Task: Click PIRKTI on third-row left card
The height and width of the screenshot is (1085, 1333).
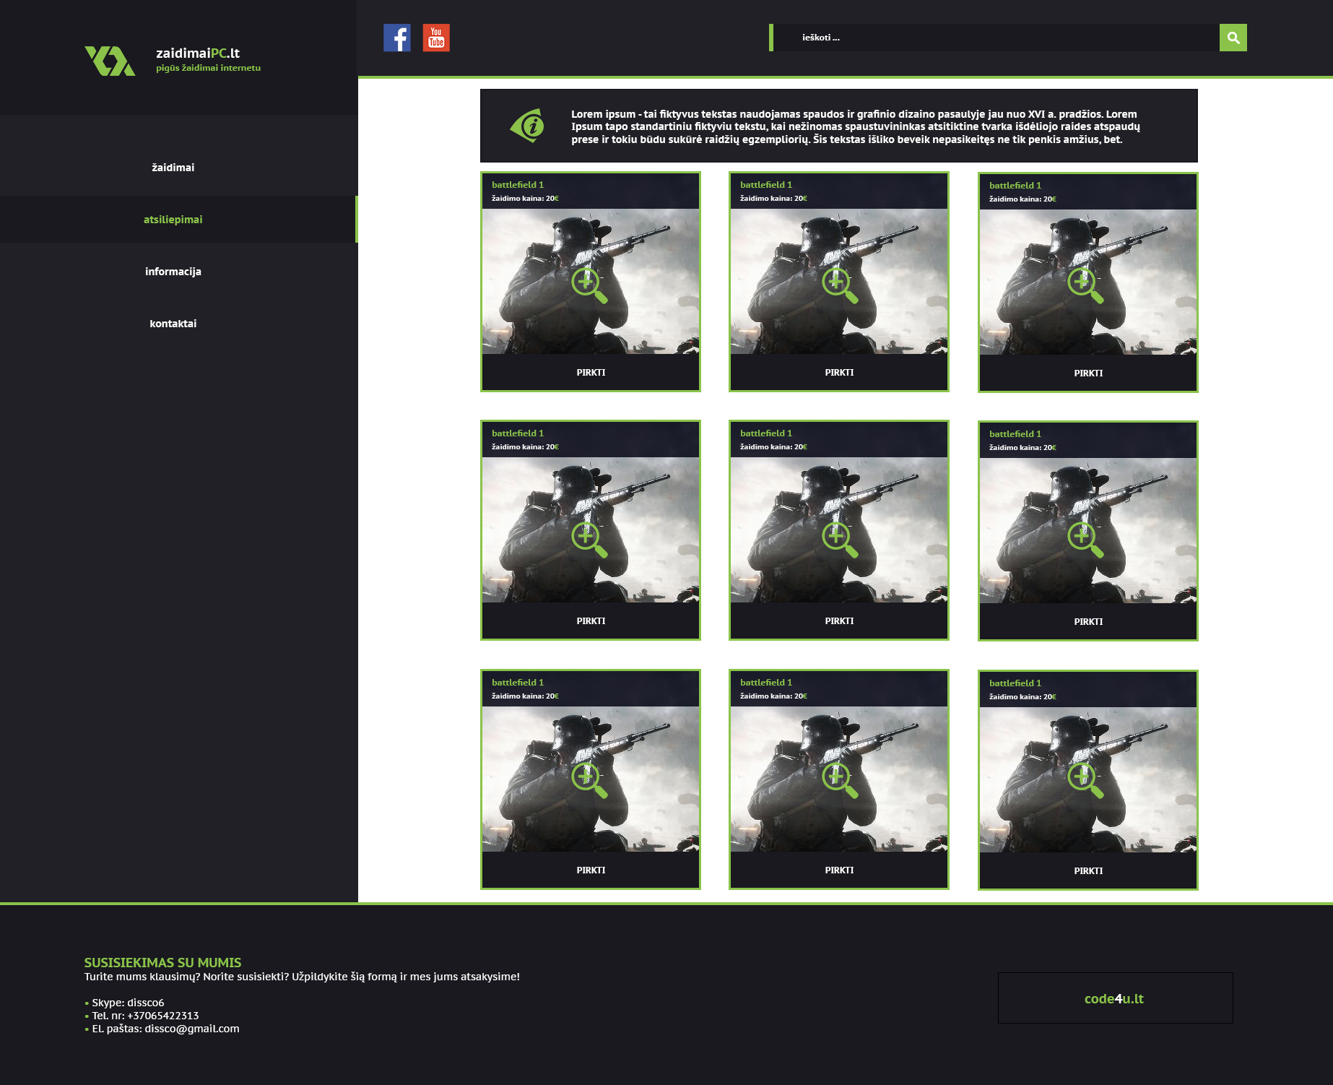Action: (591, 870)
